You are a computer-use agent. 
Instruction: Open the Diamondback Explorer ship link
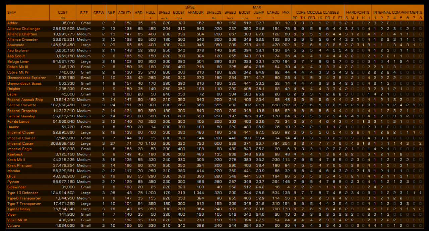coord(26,78)
